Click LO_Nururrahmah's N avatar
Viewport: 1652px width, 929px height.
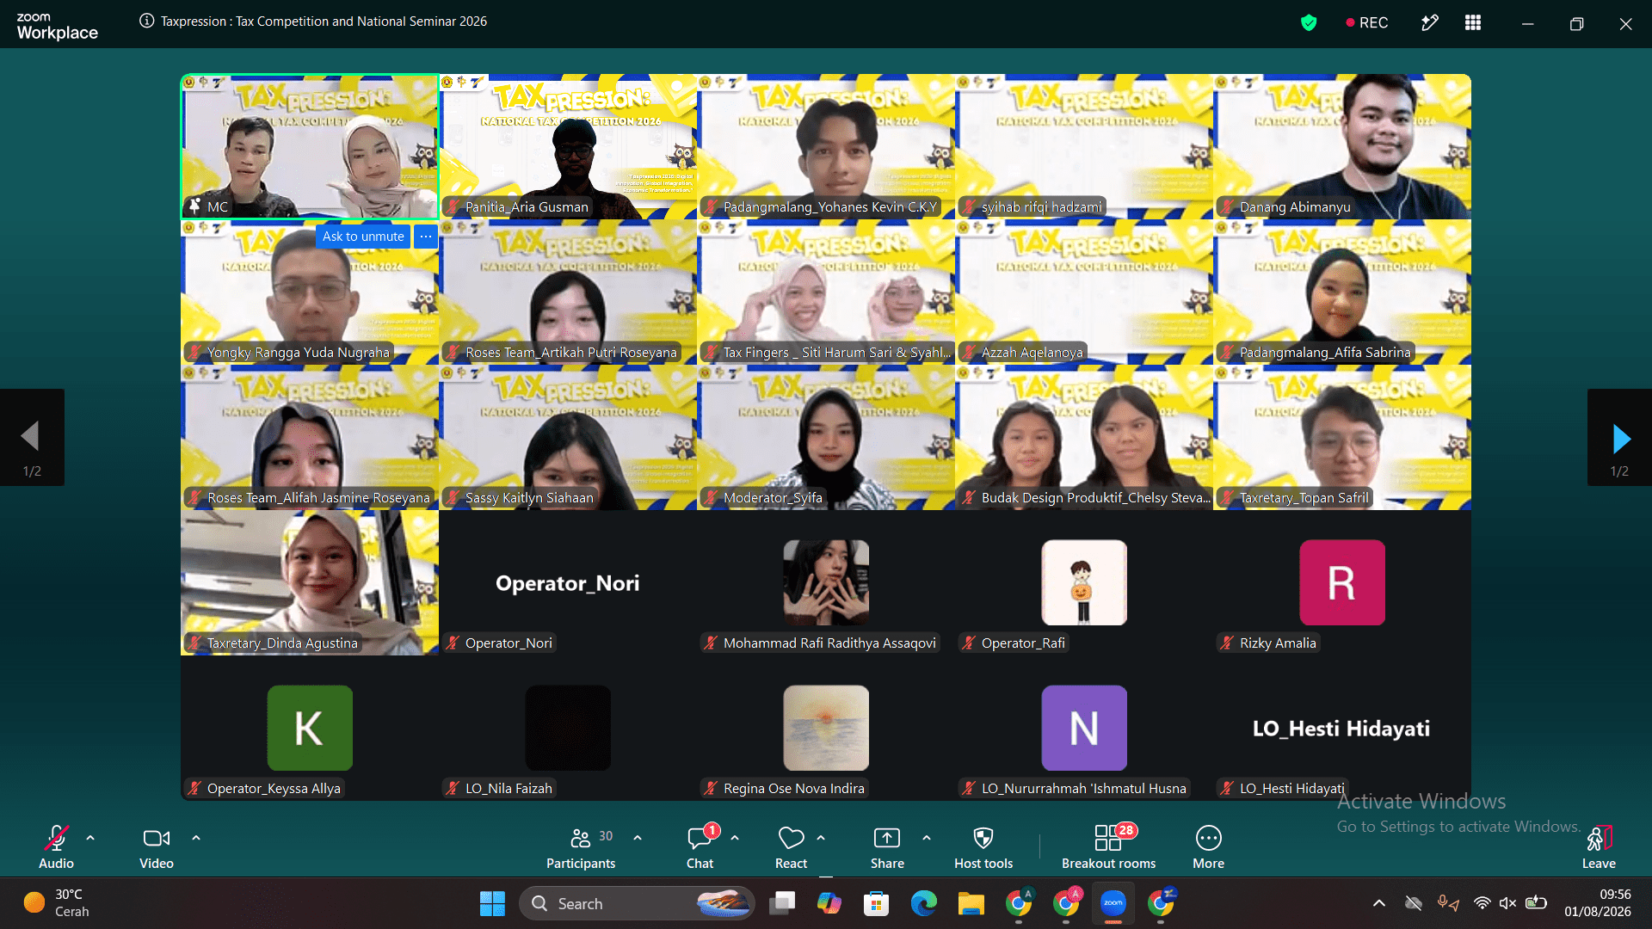pyautogui.click(x=1084, y=728)
